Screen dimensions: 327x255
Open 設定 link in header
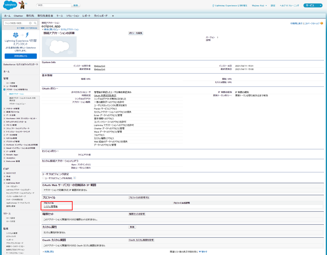point(273,5)
